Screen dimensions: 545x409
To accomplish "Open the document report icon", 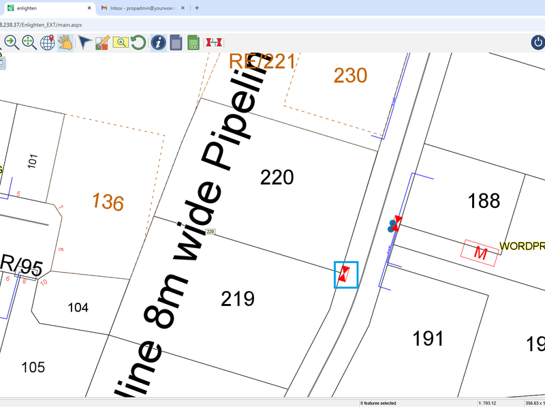I will click(x=175, y=42).
